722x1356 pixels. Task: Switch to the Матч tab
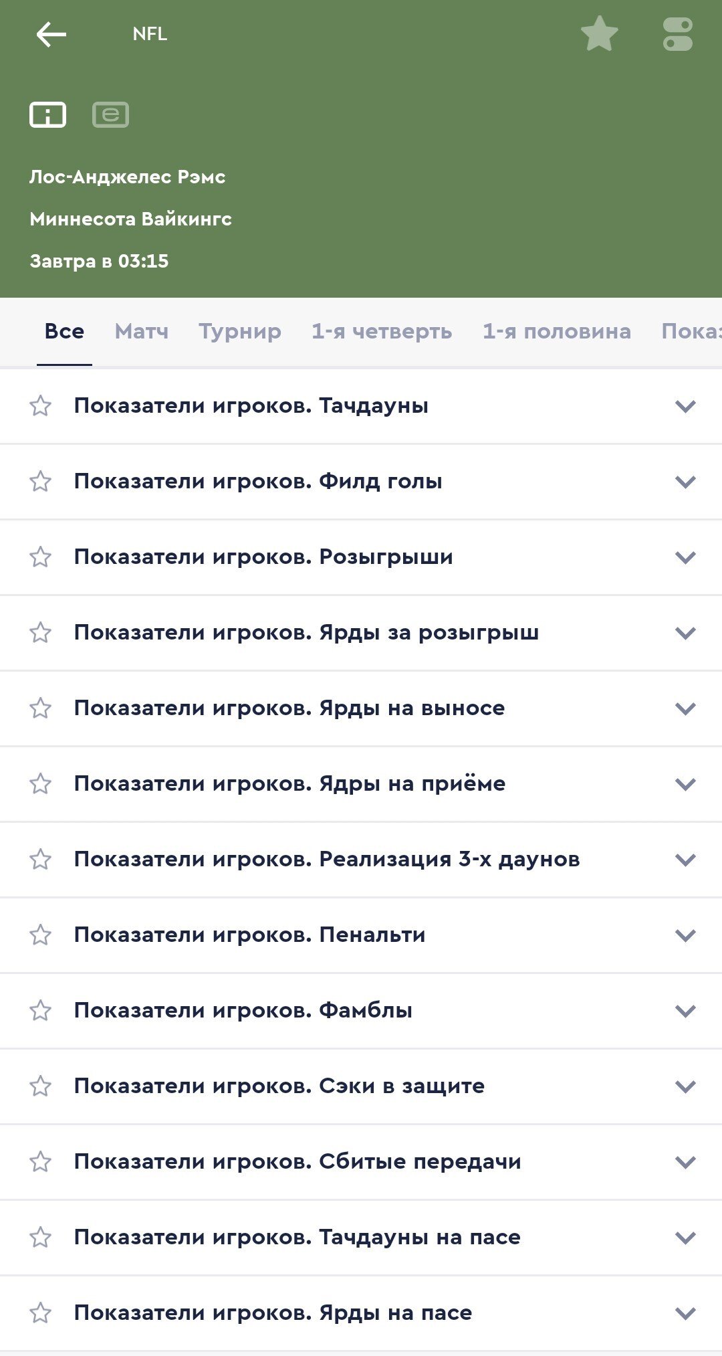coord(141,332)
